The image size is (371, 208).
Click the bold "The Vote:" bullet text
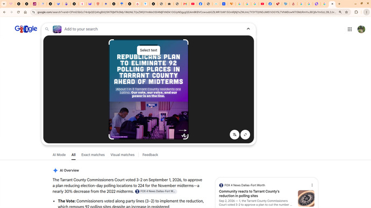(67, 201)
